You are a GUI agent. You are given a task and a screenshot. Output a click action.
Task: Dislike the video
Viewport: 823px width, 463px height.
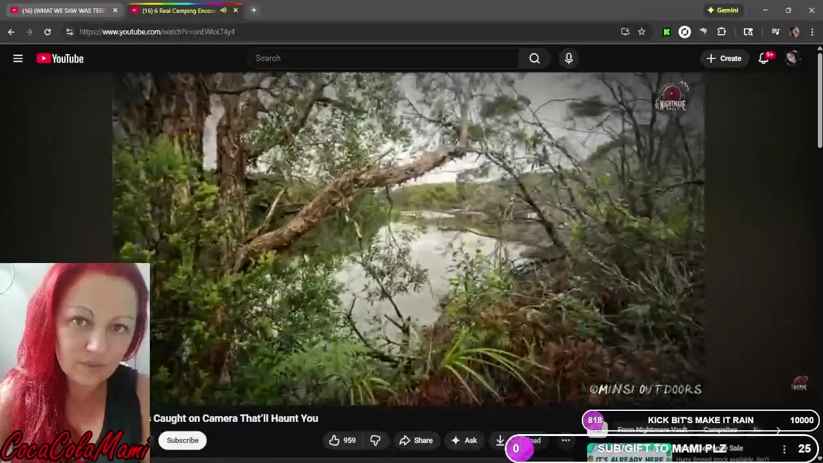[375, 440]
